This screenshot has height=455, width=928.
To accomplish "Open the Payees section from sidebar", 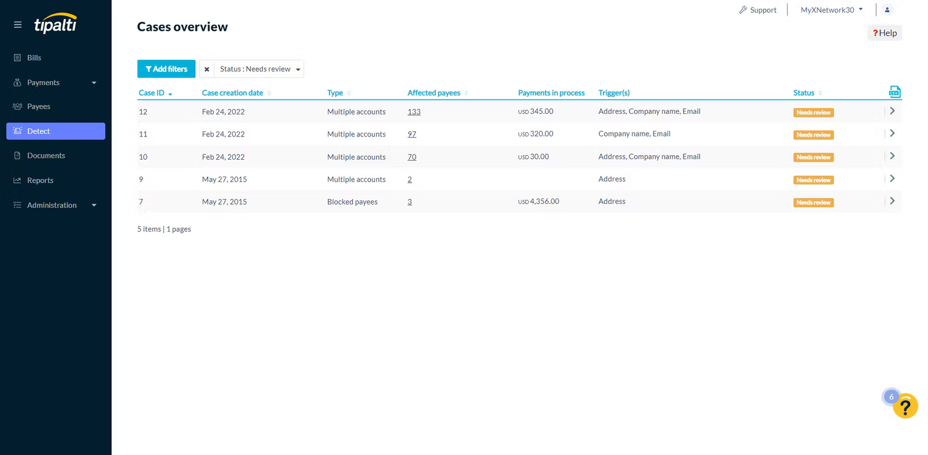I will pos(38,106).
